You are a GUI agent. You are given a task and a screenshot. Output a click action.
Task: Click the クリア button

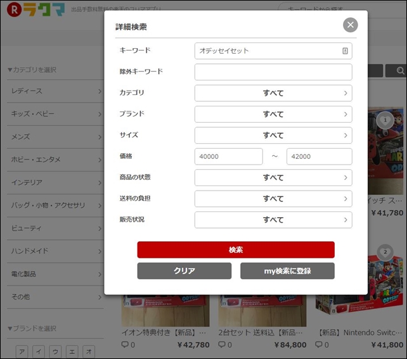tap(184, 271)
